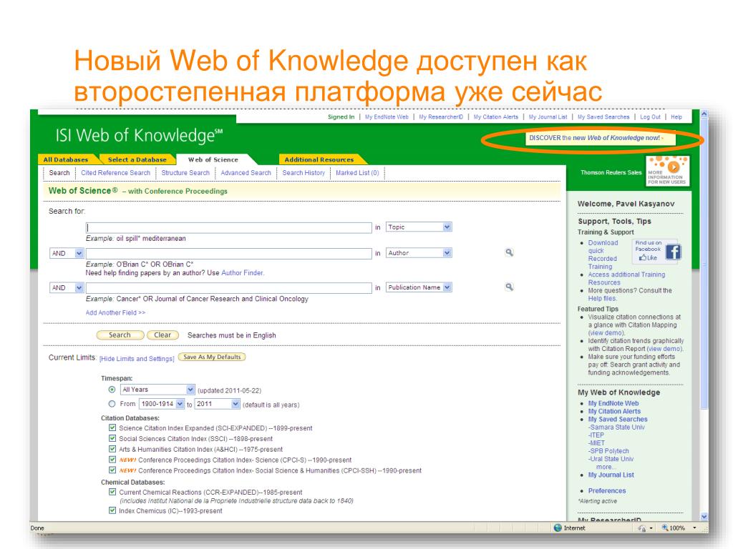This screenshot has width=733, height=549.
Task: Open My EndNote Web top link
Action: click(x=387, y=117)
